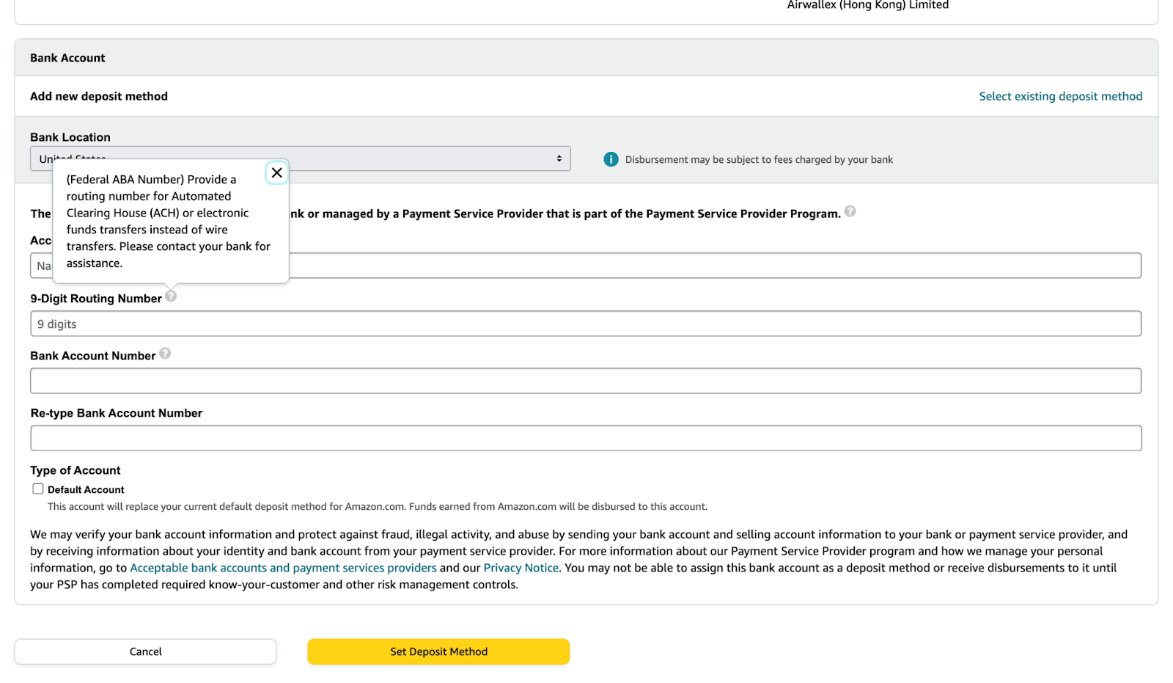Image resolution: width=1173 pixels, height=683 pixels.
Task: Click the Bank Location dropdown arrows
Action: [x=559, y=159]
